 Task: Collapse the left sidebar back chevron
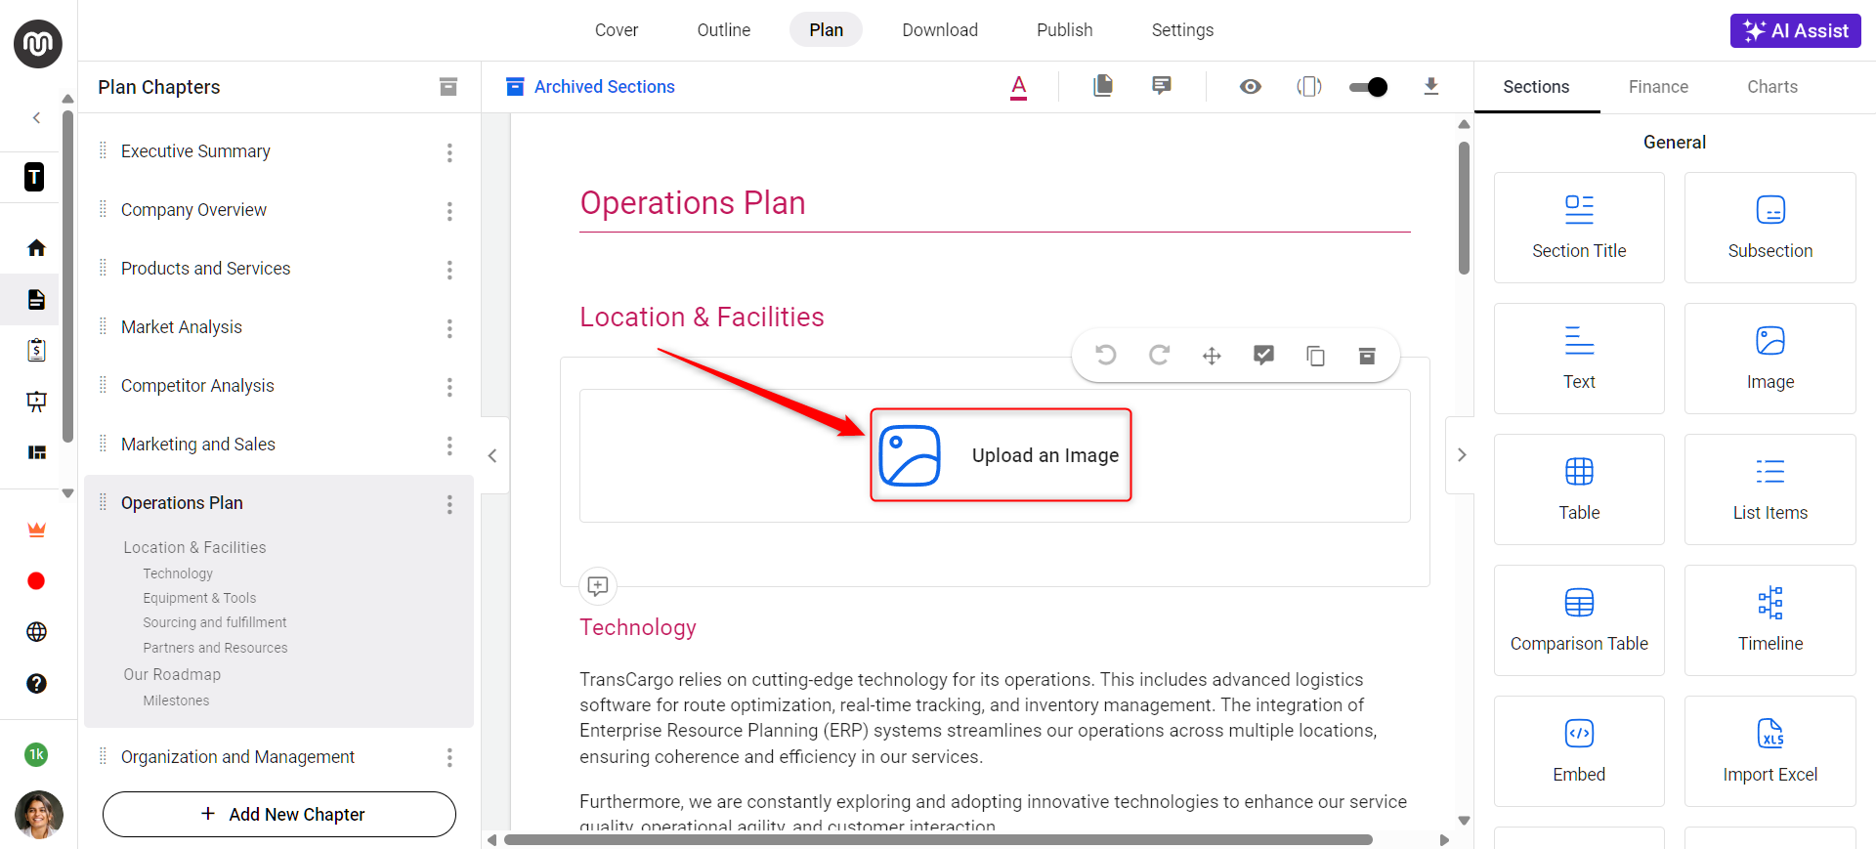click(x=36, y=118)
